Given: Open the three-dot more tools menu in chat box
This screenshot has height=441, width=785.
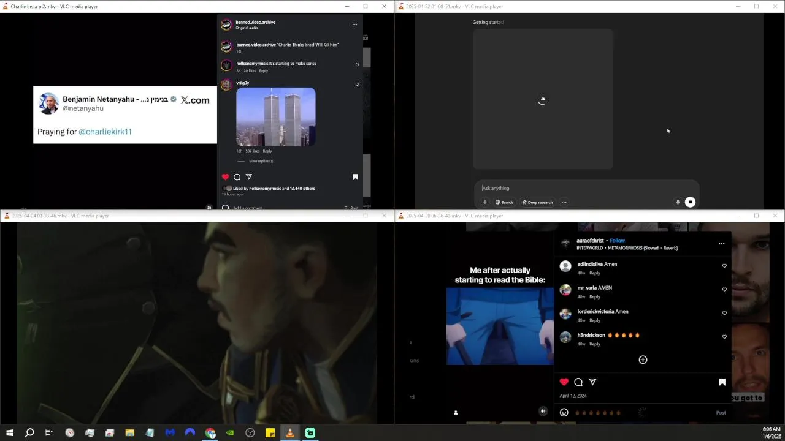Looking at the screenshot, I should 564,202.
